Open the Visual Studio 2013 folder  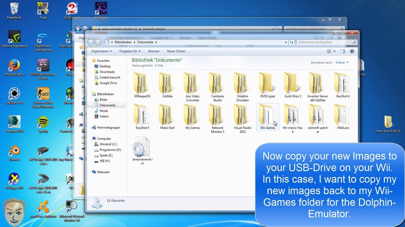[x=243, y=119]
